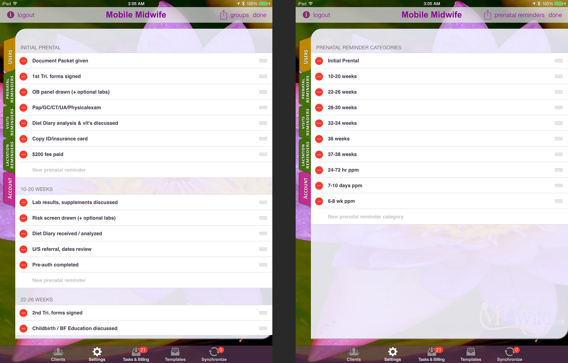568x363 pixels.
Task: Tap 'New prenatal reminder category' field
Action: 439,217
